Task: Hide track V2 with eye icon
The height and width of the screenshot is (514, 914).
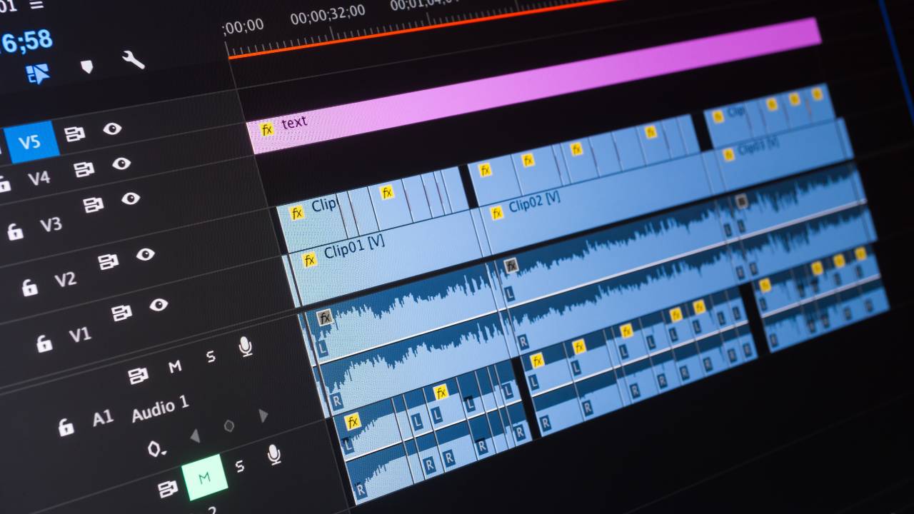Action: point(146,253)
